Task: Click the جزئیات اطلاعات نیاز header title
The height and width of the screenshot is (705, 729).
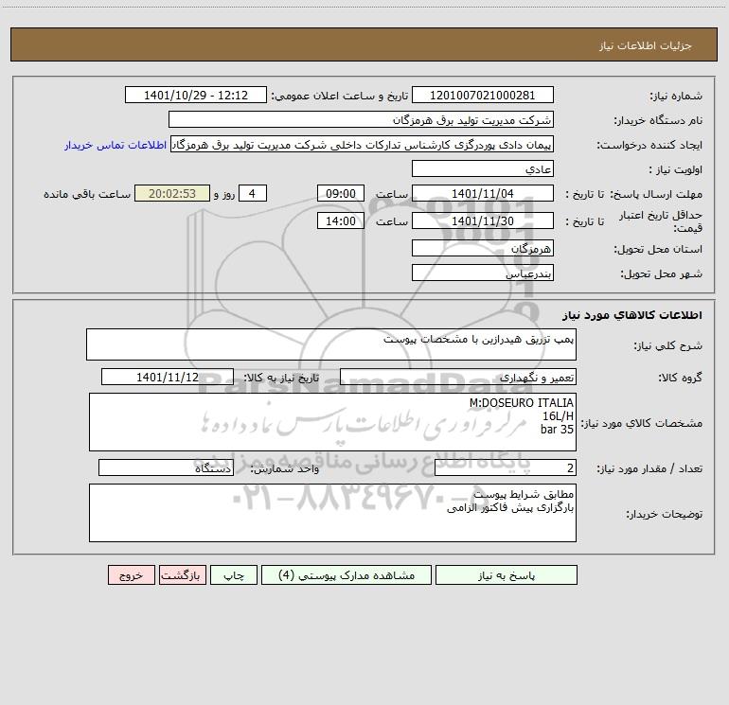Action: 646,45
